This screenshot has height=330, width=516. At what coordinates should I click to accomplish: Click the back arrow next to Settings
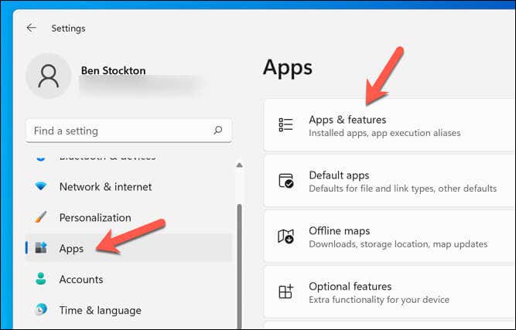click(x=31, y=28)
